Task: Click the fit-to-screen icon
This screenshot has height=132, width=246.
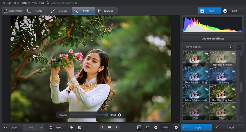Action: pyautogui.click(x=139, y=127)
